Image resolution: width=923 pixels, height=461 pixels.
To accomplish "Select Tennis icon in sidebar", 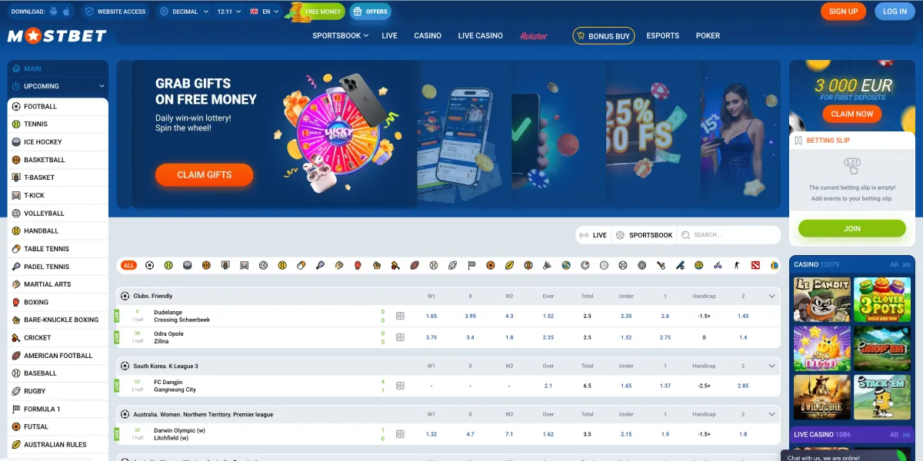I will [x=16, y=124].
